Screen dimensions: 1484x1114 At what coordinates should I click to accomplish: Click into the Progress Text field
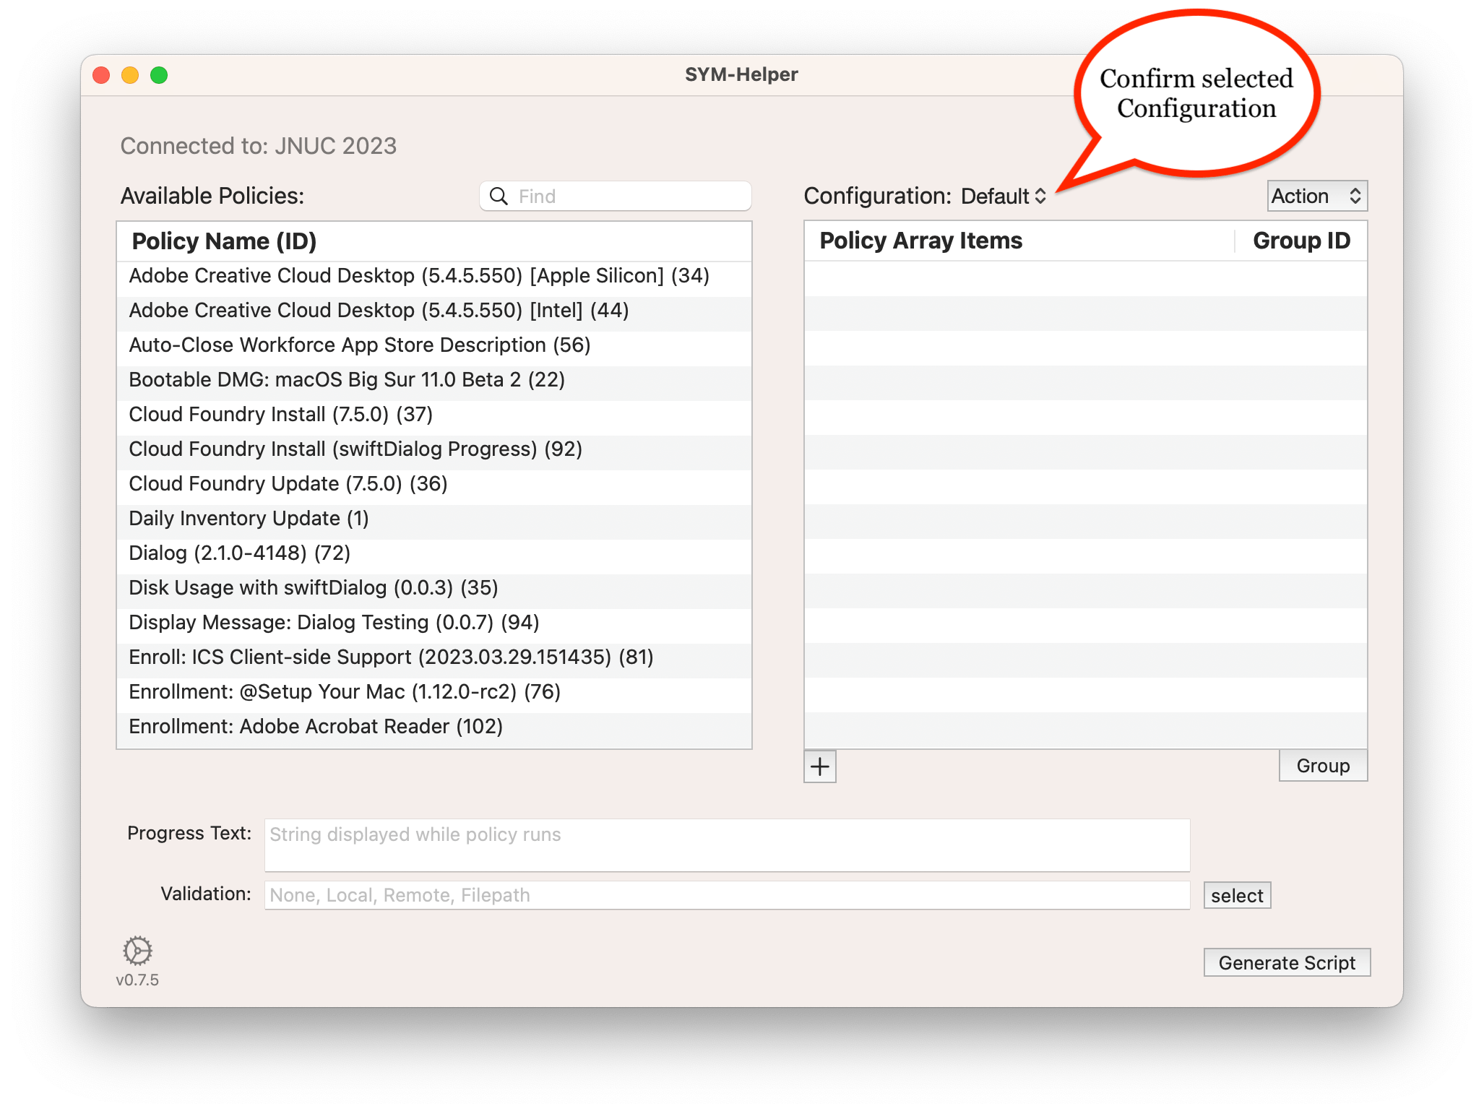726,845
